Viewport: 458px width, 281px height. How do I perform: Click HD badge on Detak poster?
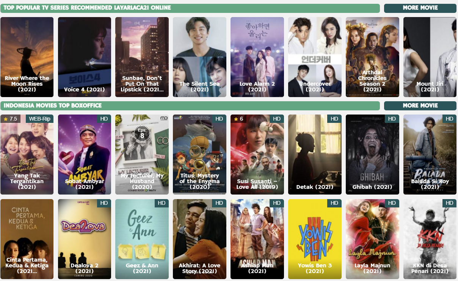(334, 119)
